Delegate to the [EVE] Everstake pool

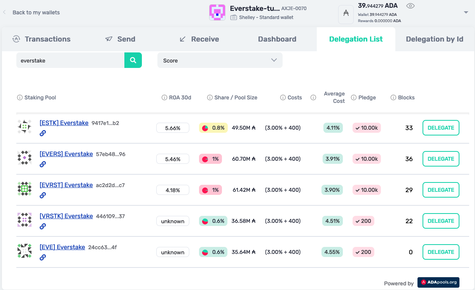441,252
